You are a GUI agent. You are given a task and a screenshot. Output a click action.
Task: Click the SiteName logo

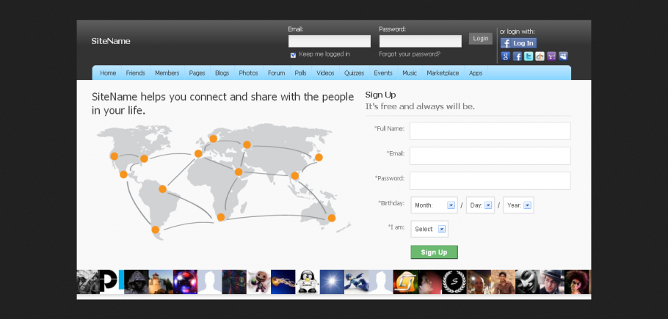pyautogui.click(x=111, y=41)
